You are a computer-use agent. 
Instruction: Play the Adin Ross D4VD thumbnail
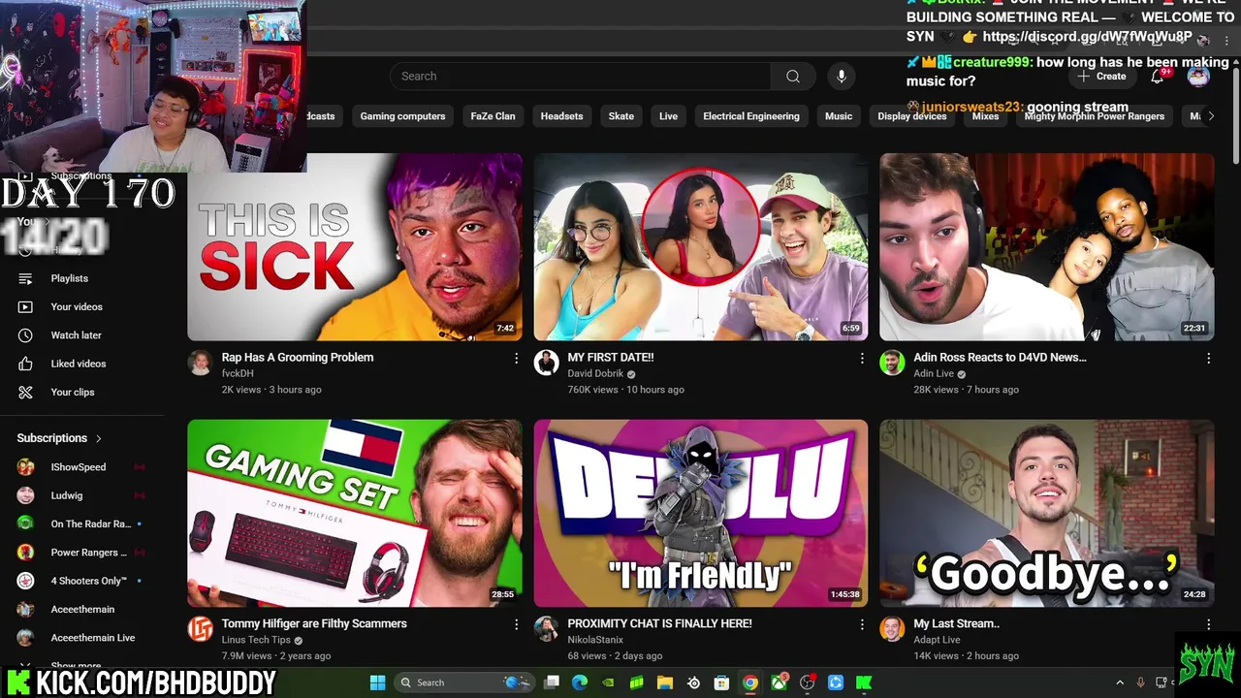pyautogui.click(x=1047, y=247)
